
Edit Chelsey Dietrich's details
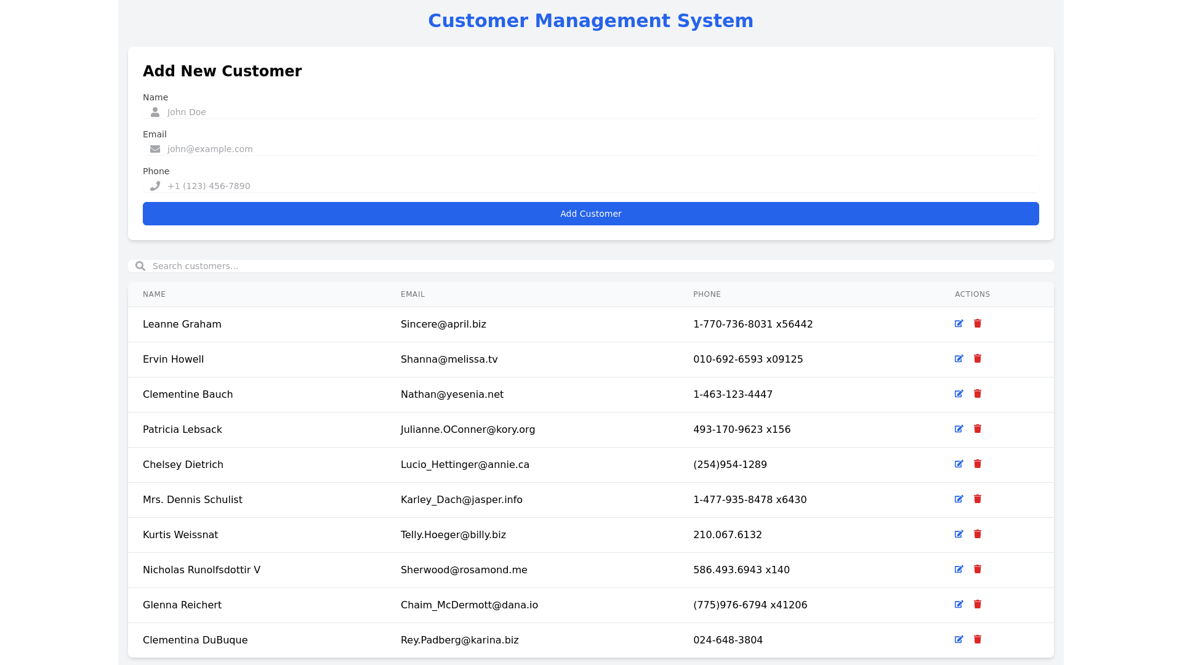click(x=959, y=464)
